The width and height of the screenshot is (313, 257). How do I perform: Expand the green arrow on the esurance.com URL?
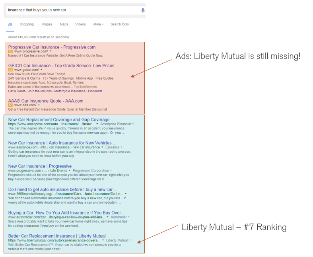[102, 147]
